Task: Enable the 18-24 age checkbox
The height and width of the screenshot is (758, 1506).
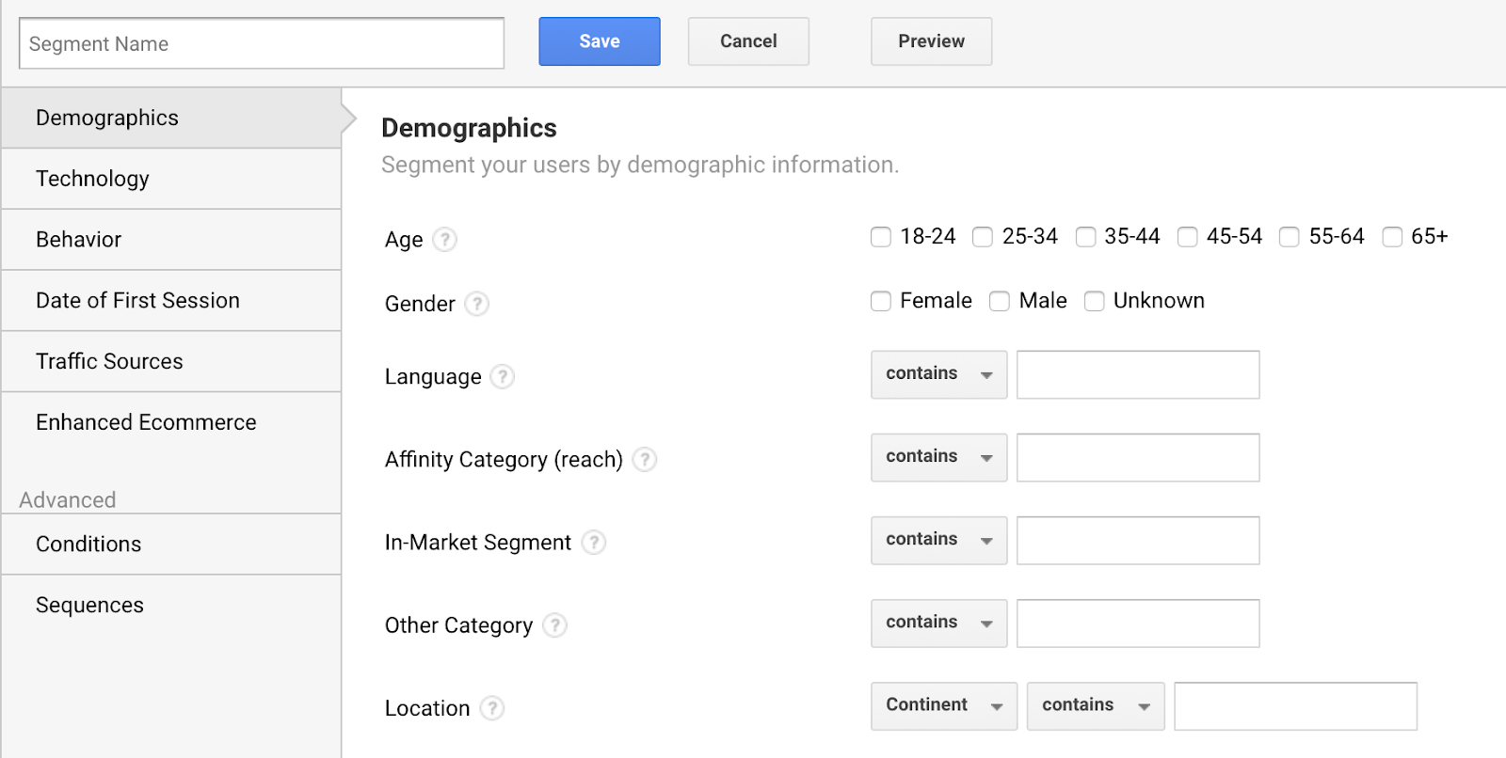Action: [881, 237]
